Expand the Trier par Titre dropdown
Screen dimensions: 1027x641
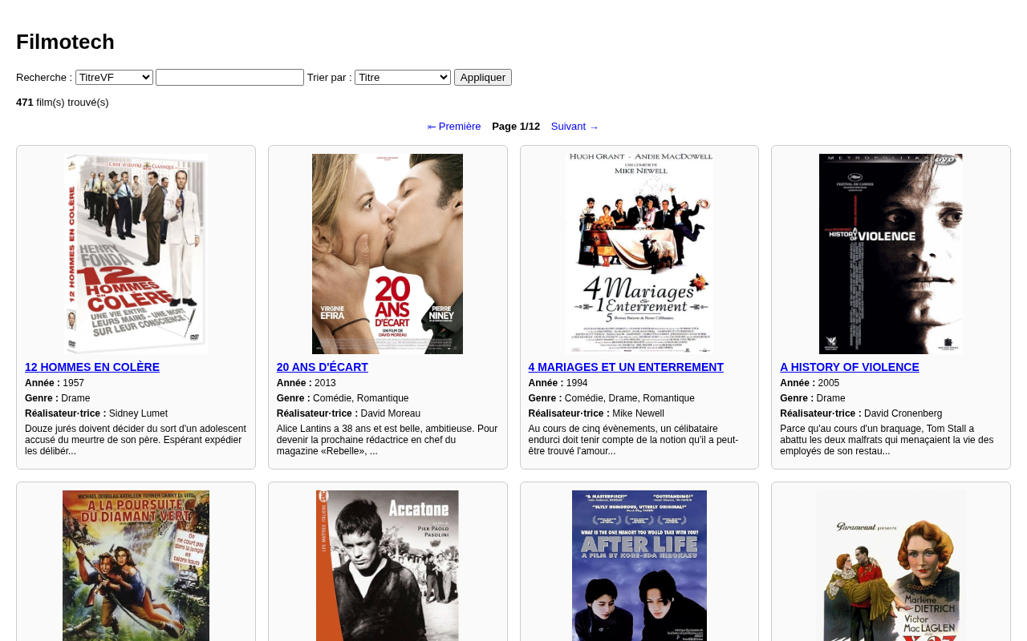coord(403,77)
